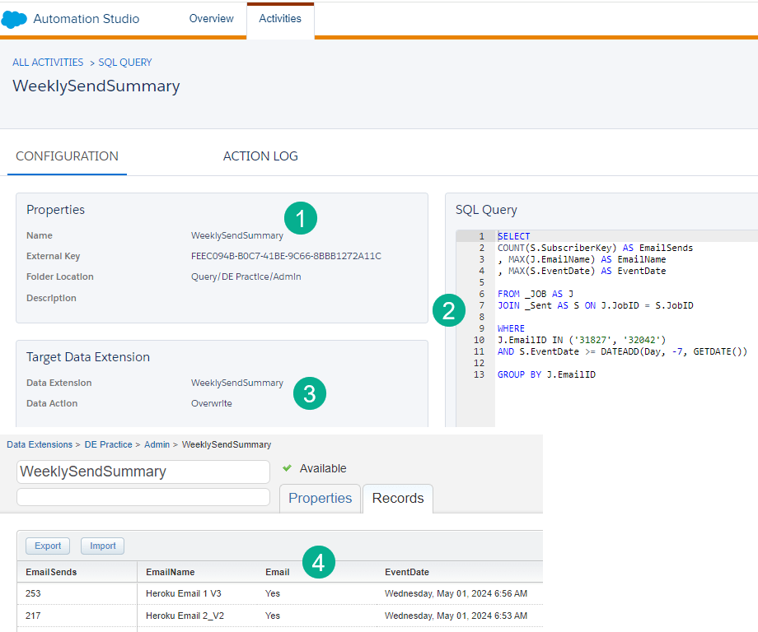758x632 pixels.
Task: Switch to the Action Log tab
Action: point(260,156)
